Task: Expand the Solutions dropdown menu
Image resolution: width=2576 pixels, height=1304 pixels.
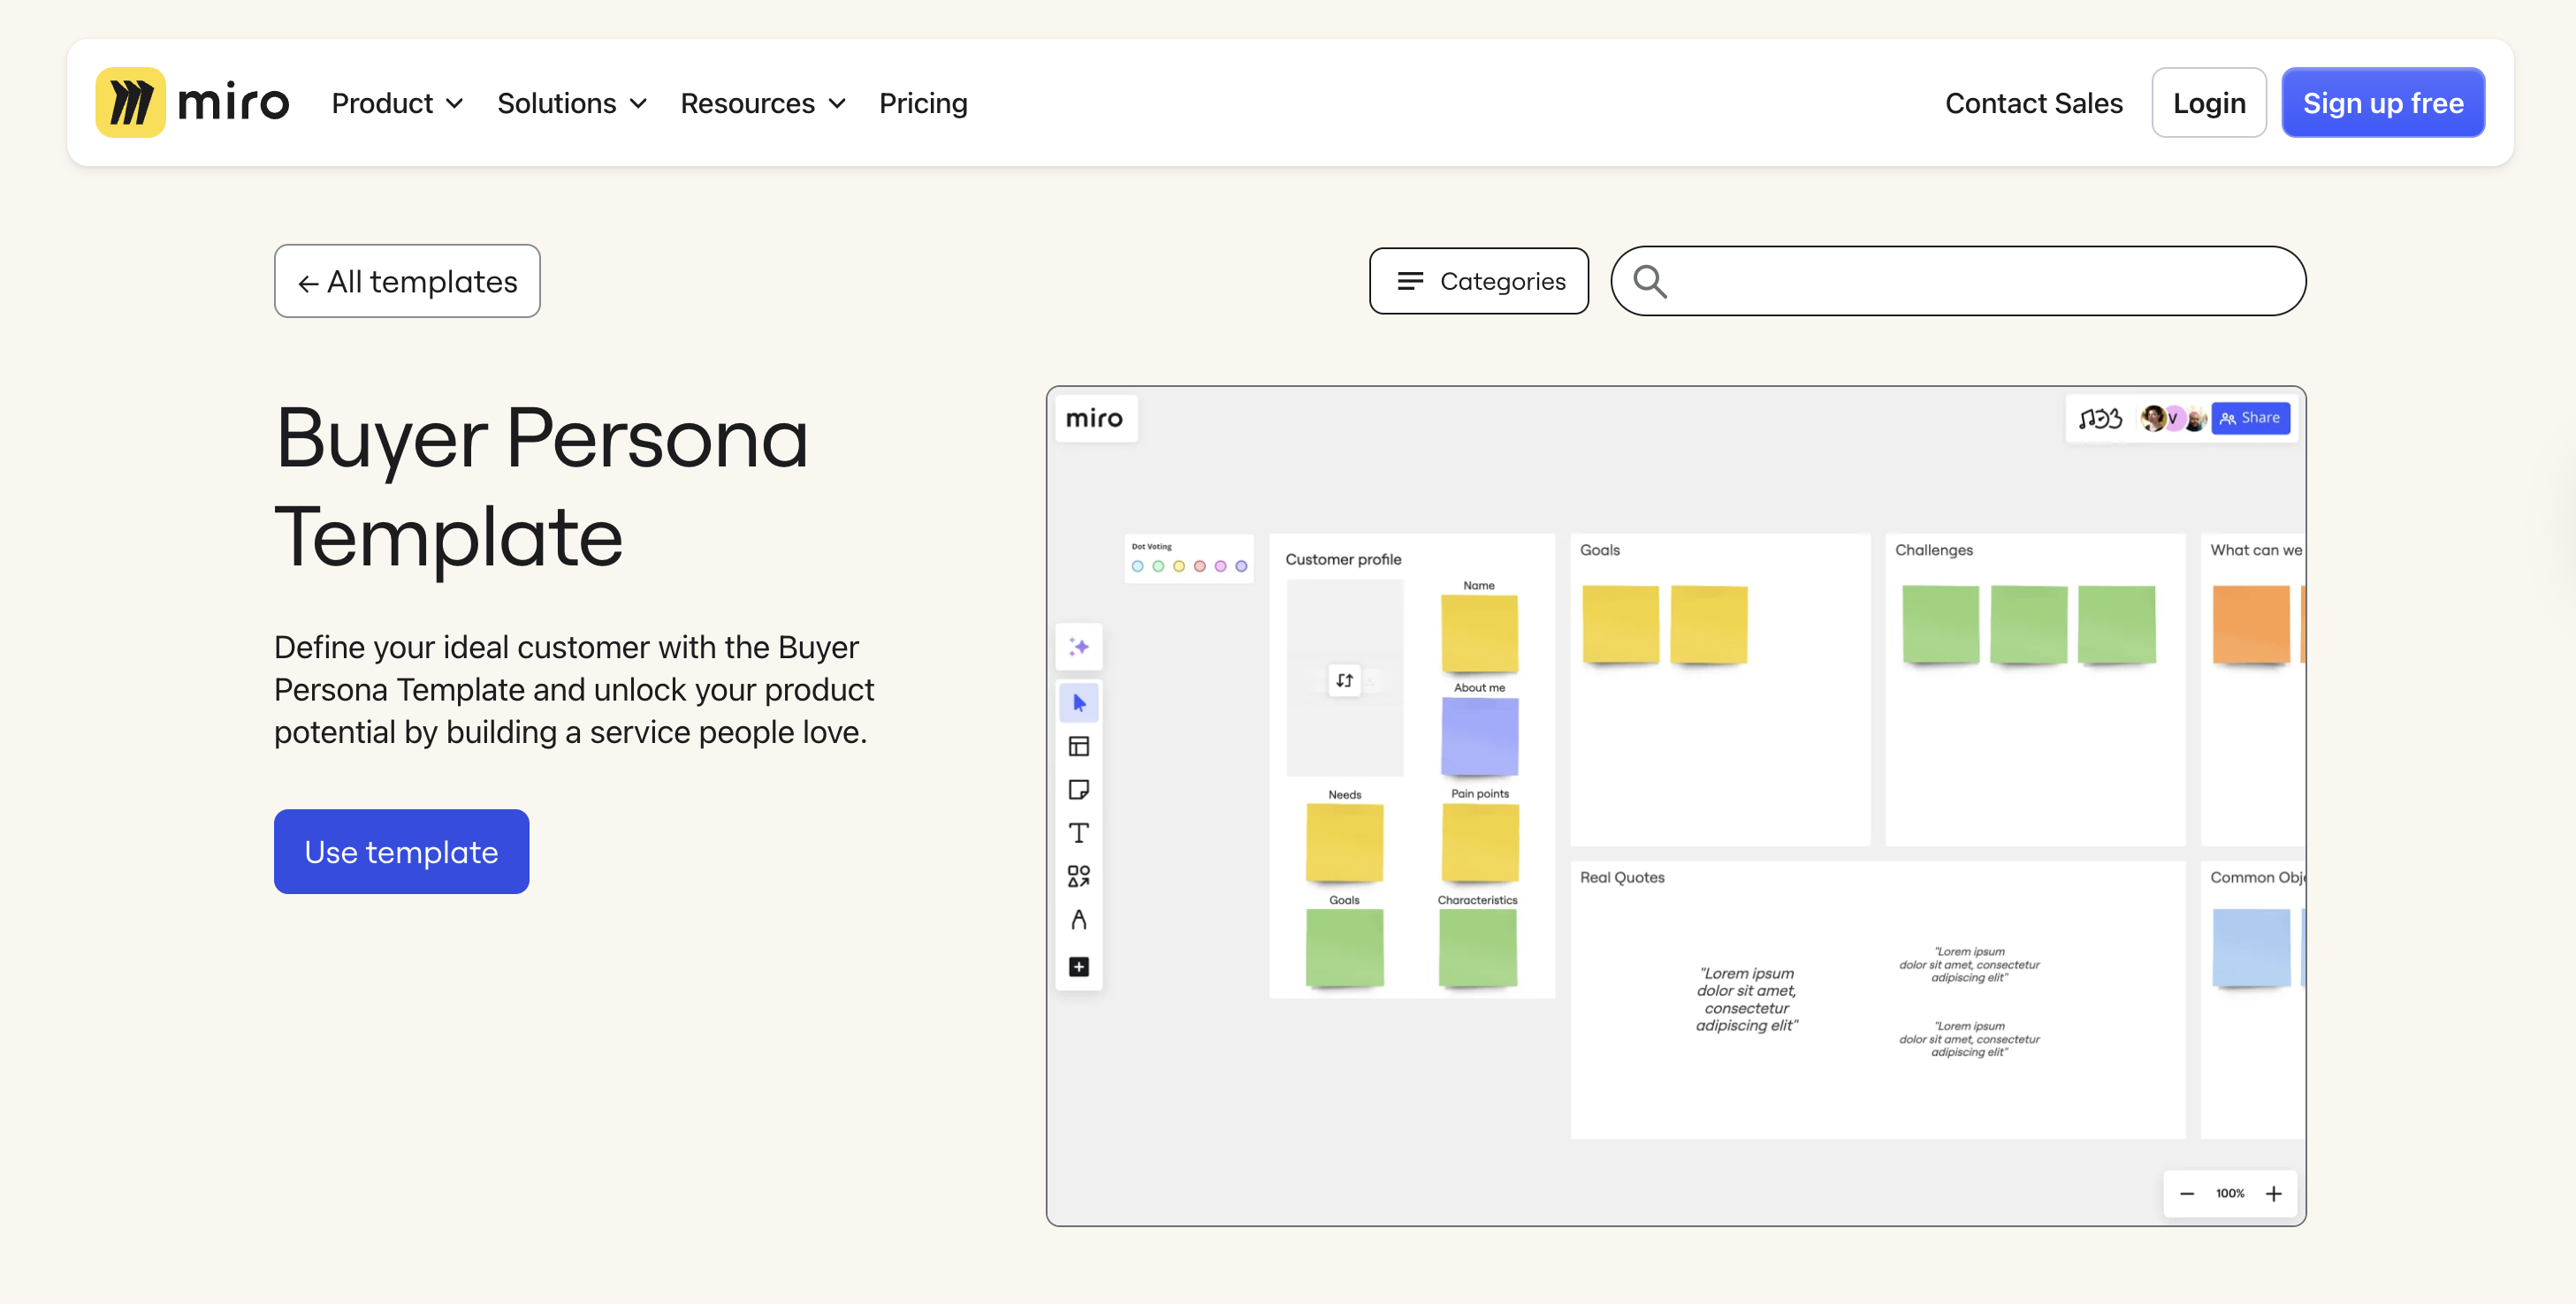Action: coord(571,102)
